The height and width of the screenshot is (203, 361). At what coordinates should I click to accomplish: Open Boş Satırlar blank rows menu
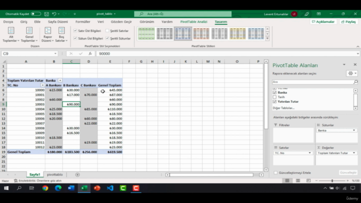pos(61,34)
